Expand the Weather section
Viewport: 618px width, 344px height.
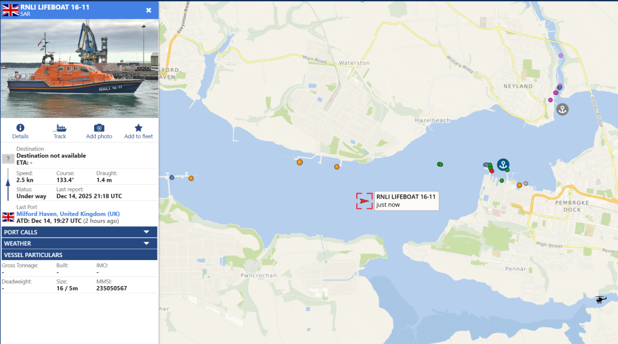click(79, 243)
